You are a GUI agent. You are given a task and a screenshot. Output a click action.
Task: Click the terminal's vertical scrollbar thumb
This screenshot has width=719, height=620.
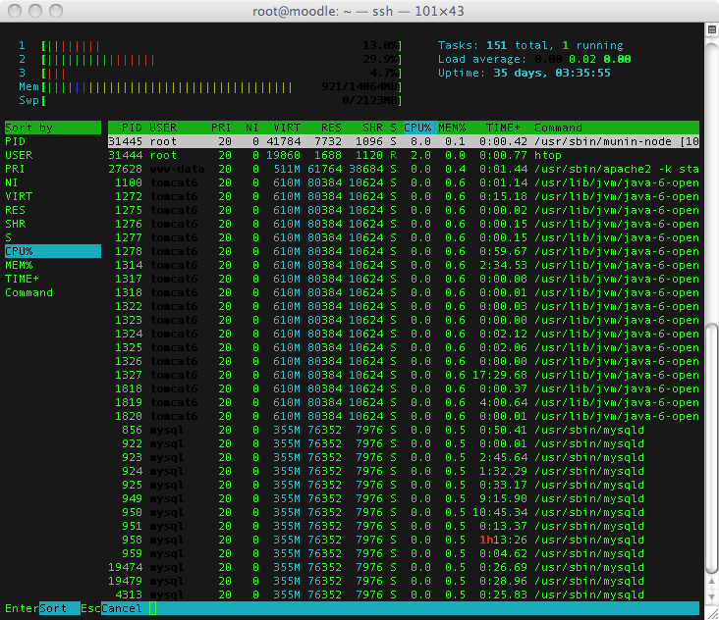point(711,446)
